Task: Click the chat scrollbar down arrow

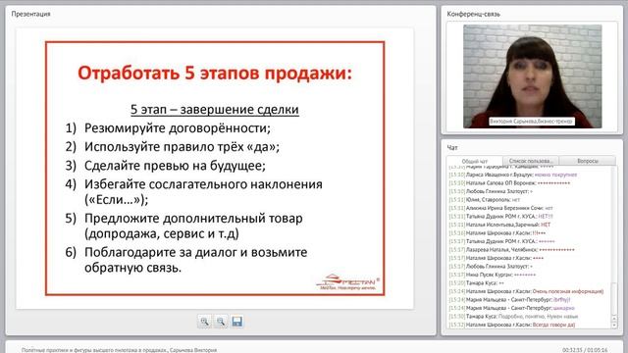Action: (614, 325)
